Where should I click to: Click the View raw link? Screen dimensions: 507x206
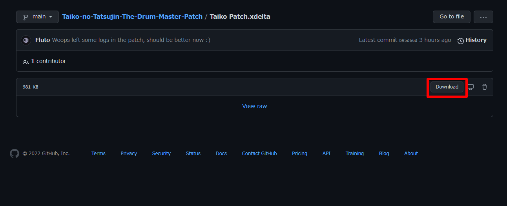point(254,106)
